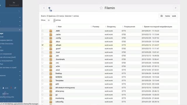Viewport: 187px width, 105px height.
Task: Open the SSH sidebar item
Action: click(2, 50)
